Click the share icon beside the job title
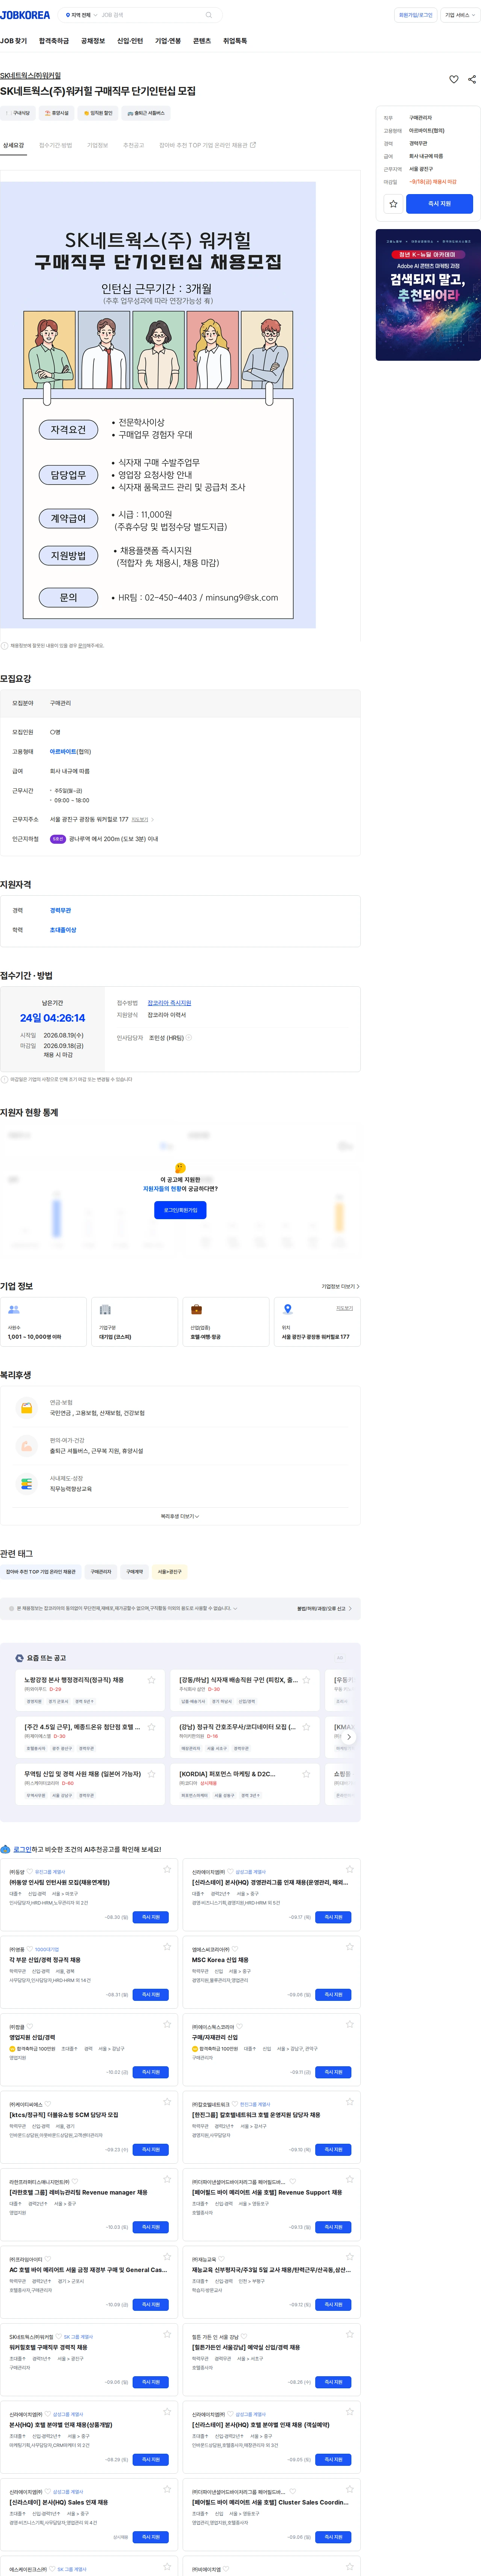The width and height of the screenshot is (481, 2576). pos(472,79)
